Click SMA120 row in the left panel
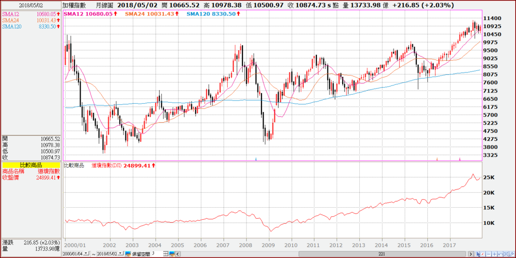 (x=31, y=27)
